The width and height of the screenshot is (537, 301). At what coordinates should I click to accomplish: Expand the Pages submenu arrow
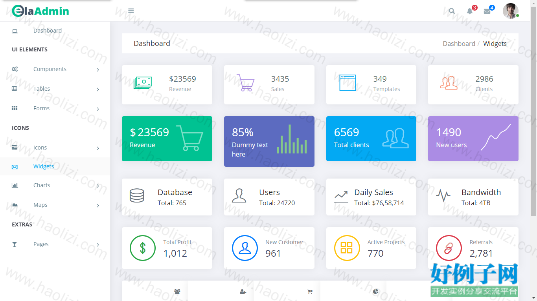pyautogui.click(x=97, y=245)
